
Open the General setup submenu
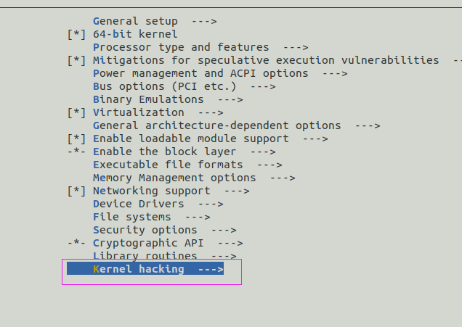click(155, 21)
